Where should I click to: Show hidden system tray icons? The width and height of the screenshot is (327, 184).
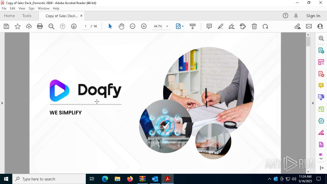[x=269, y=179]
